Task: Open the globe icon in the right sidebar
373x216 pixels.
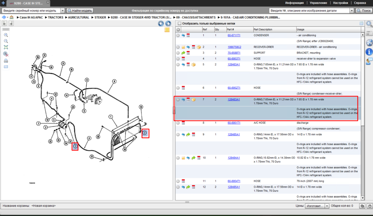Action: click(x=369, y=43)
